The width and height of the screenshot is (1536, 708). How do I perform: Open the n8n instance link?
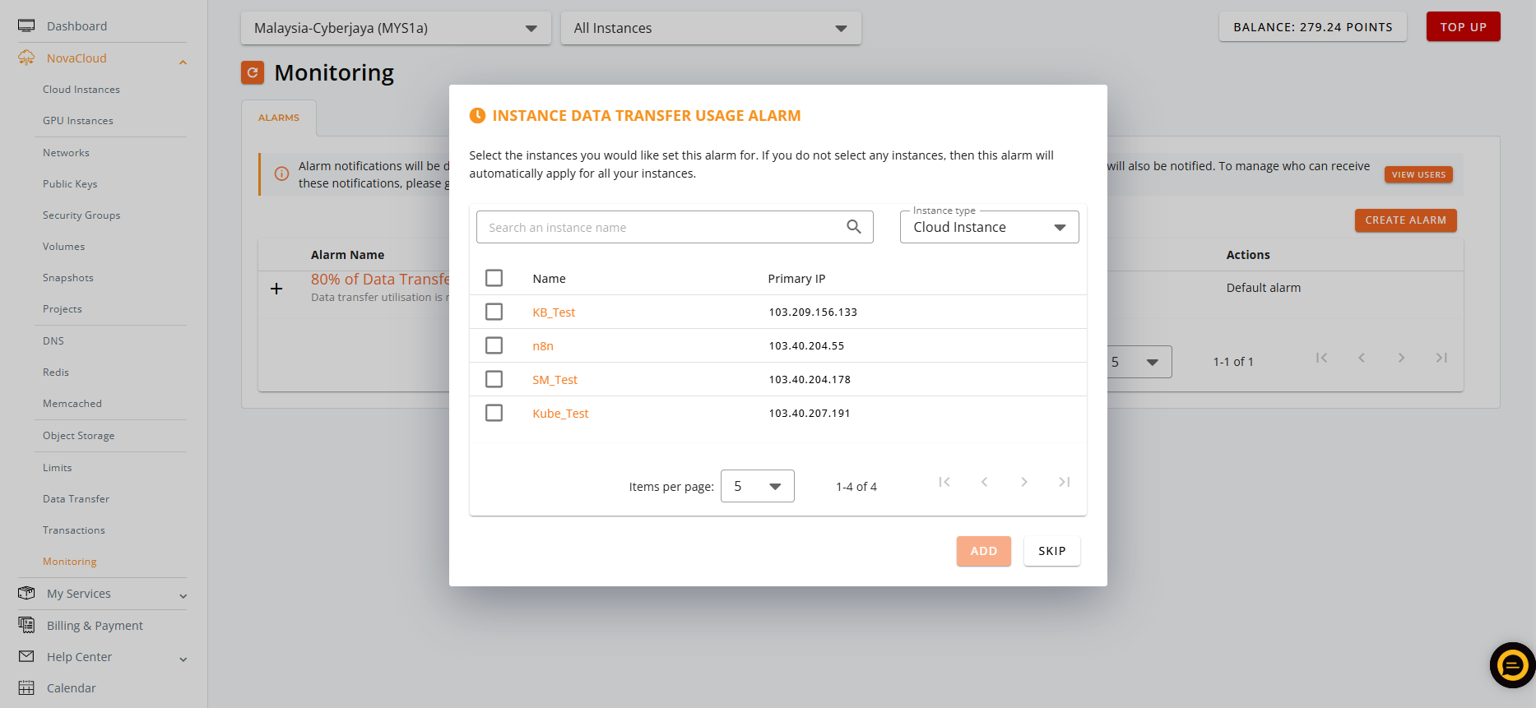tap(543, 346)
